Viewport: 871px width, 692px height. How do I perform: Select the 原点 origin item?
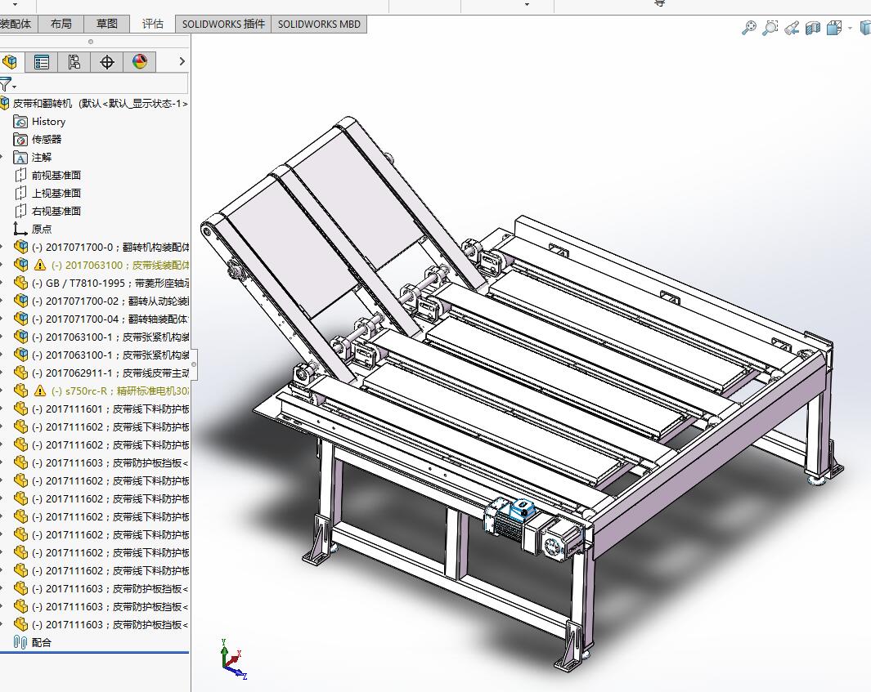click(32, 230)
